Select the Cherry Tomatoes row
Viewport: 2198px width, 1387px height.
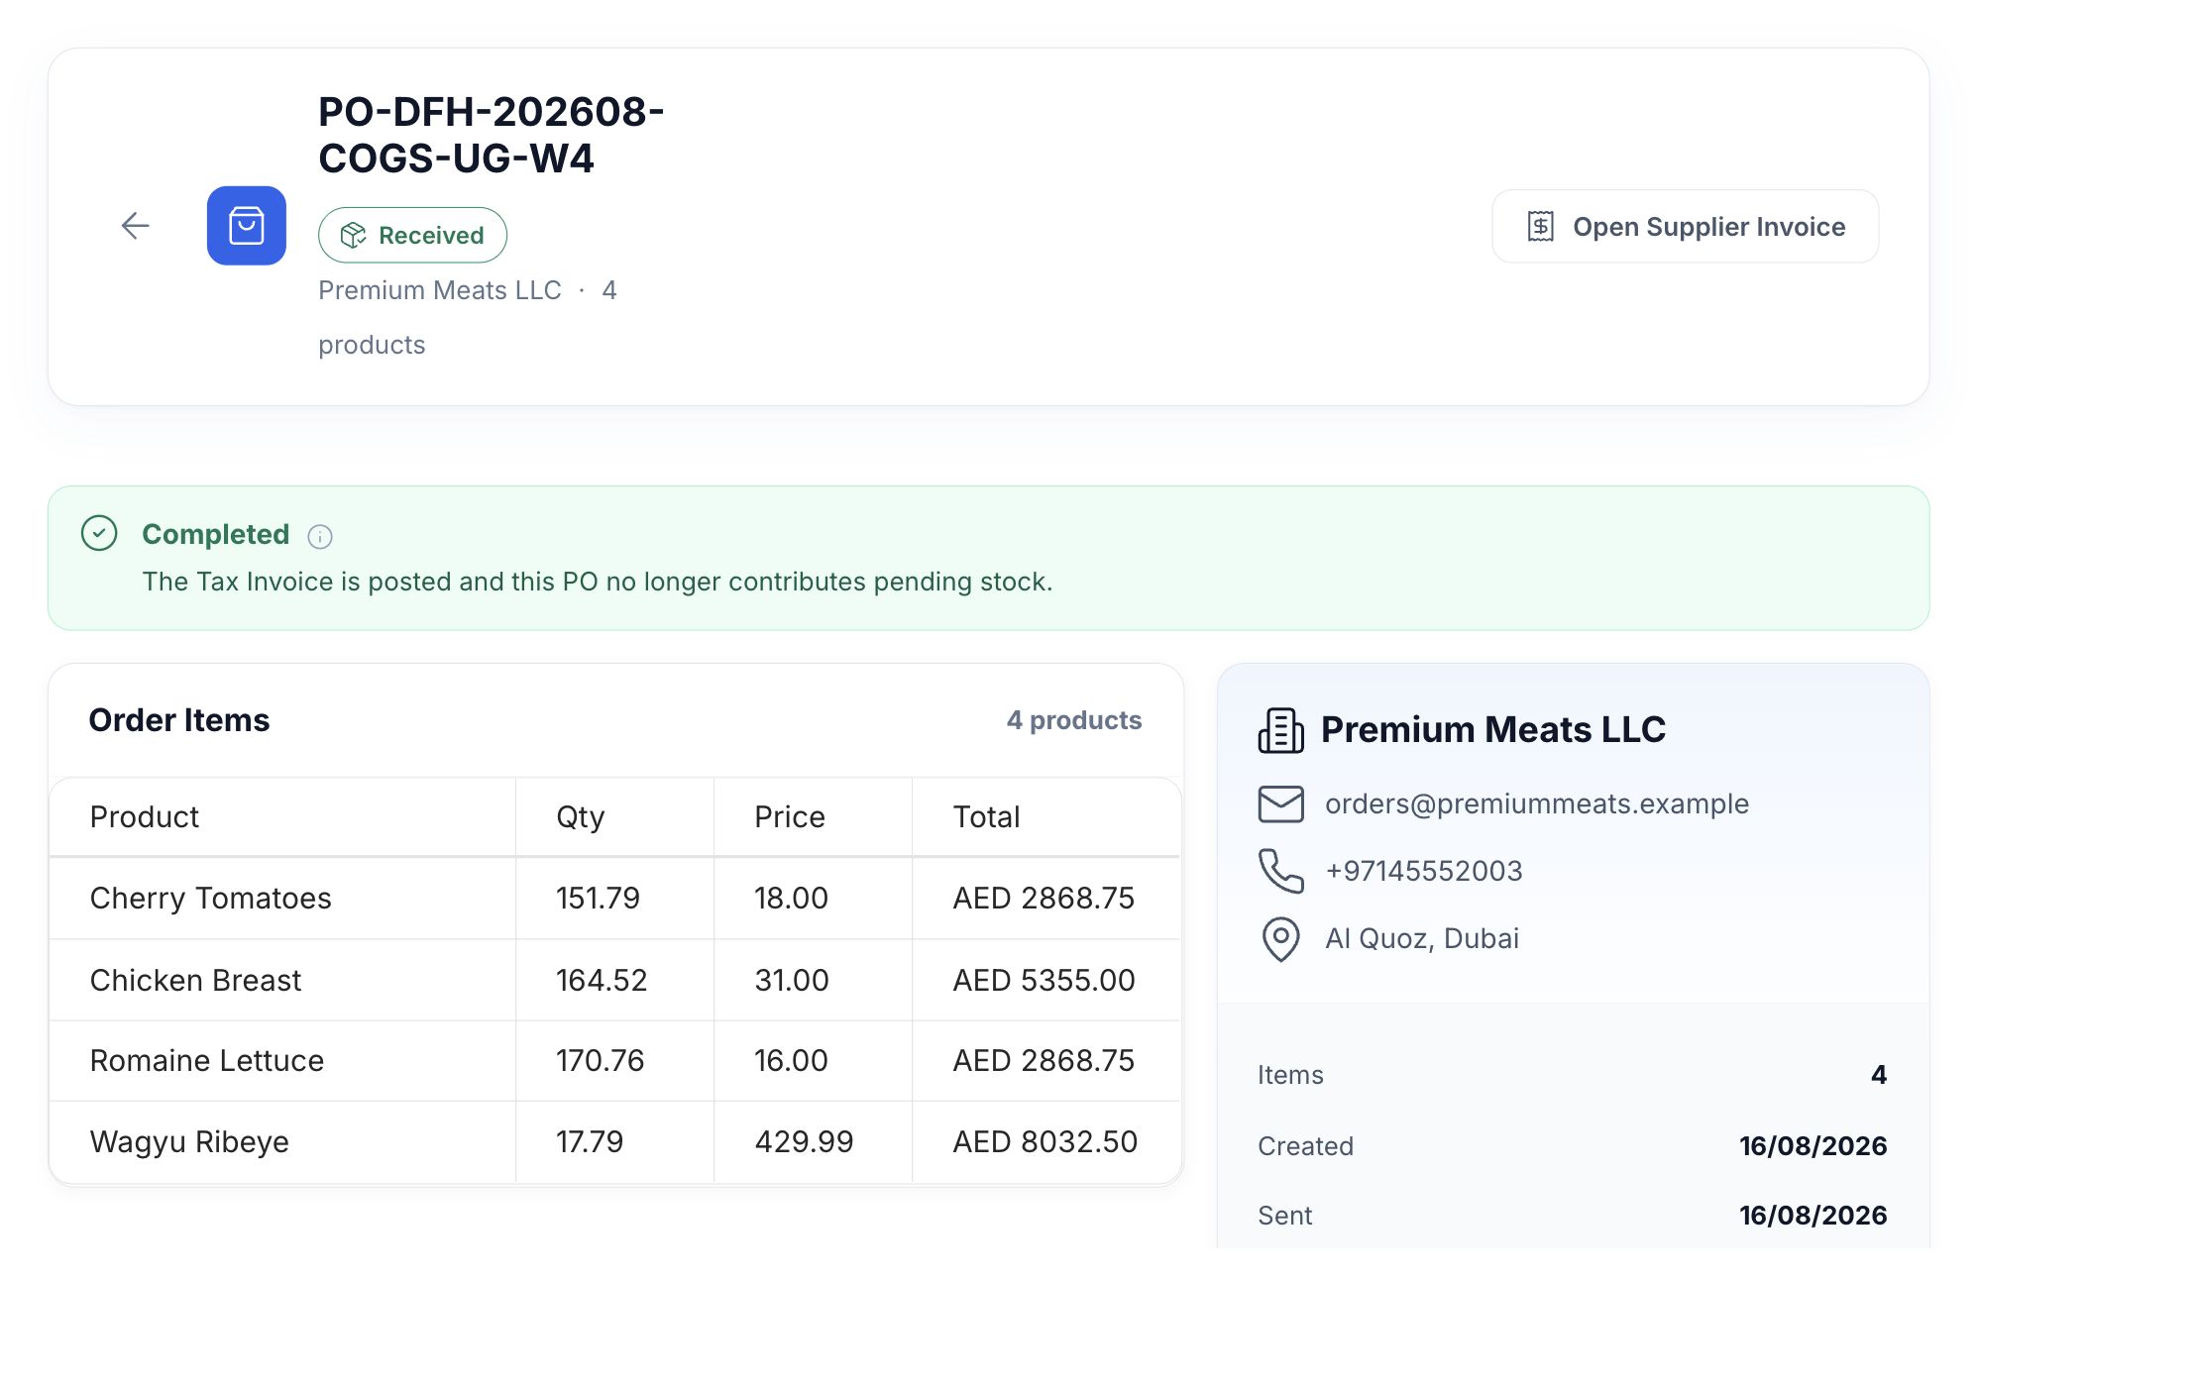coord(615,898)
